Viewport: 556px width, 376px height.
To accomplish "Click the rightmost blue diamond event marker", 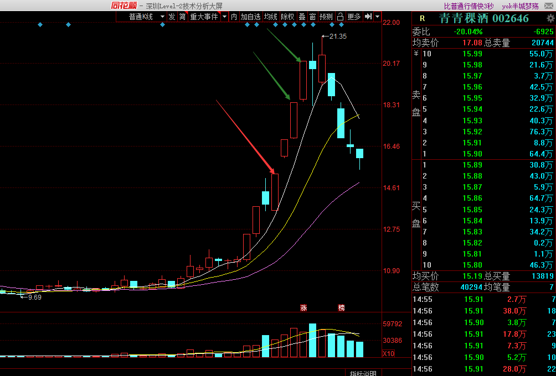I will point(341,24).
